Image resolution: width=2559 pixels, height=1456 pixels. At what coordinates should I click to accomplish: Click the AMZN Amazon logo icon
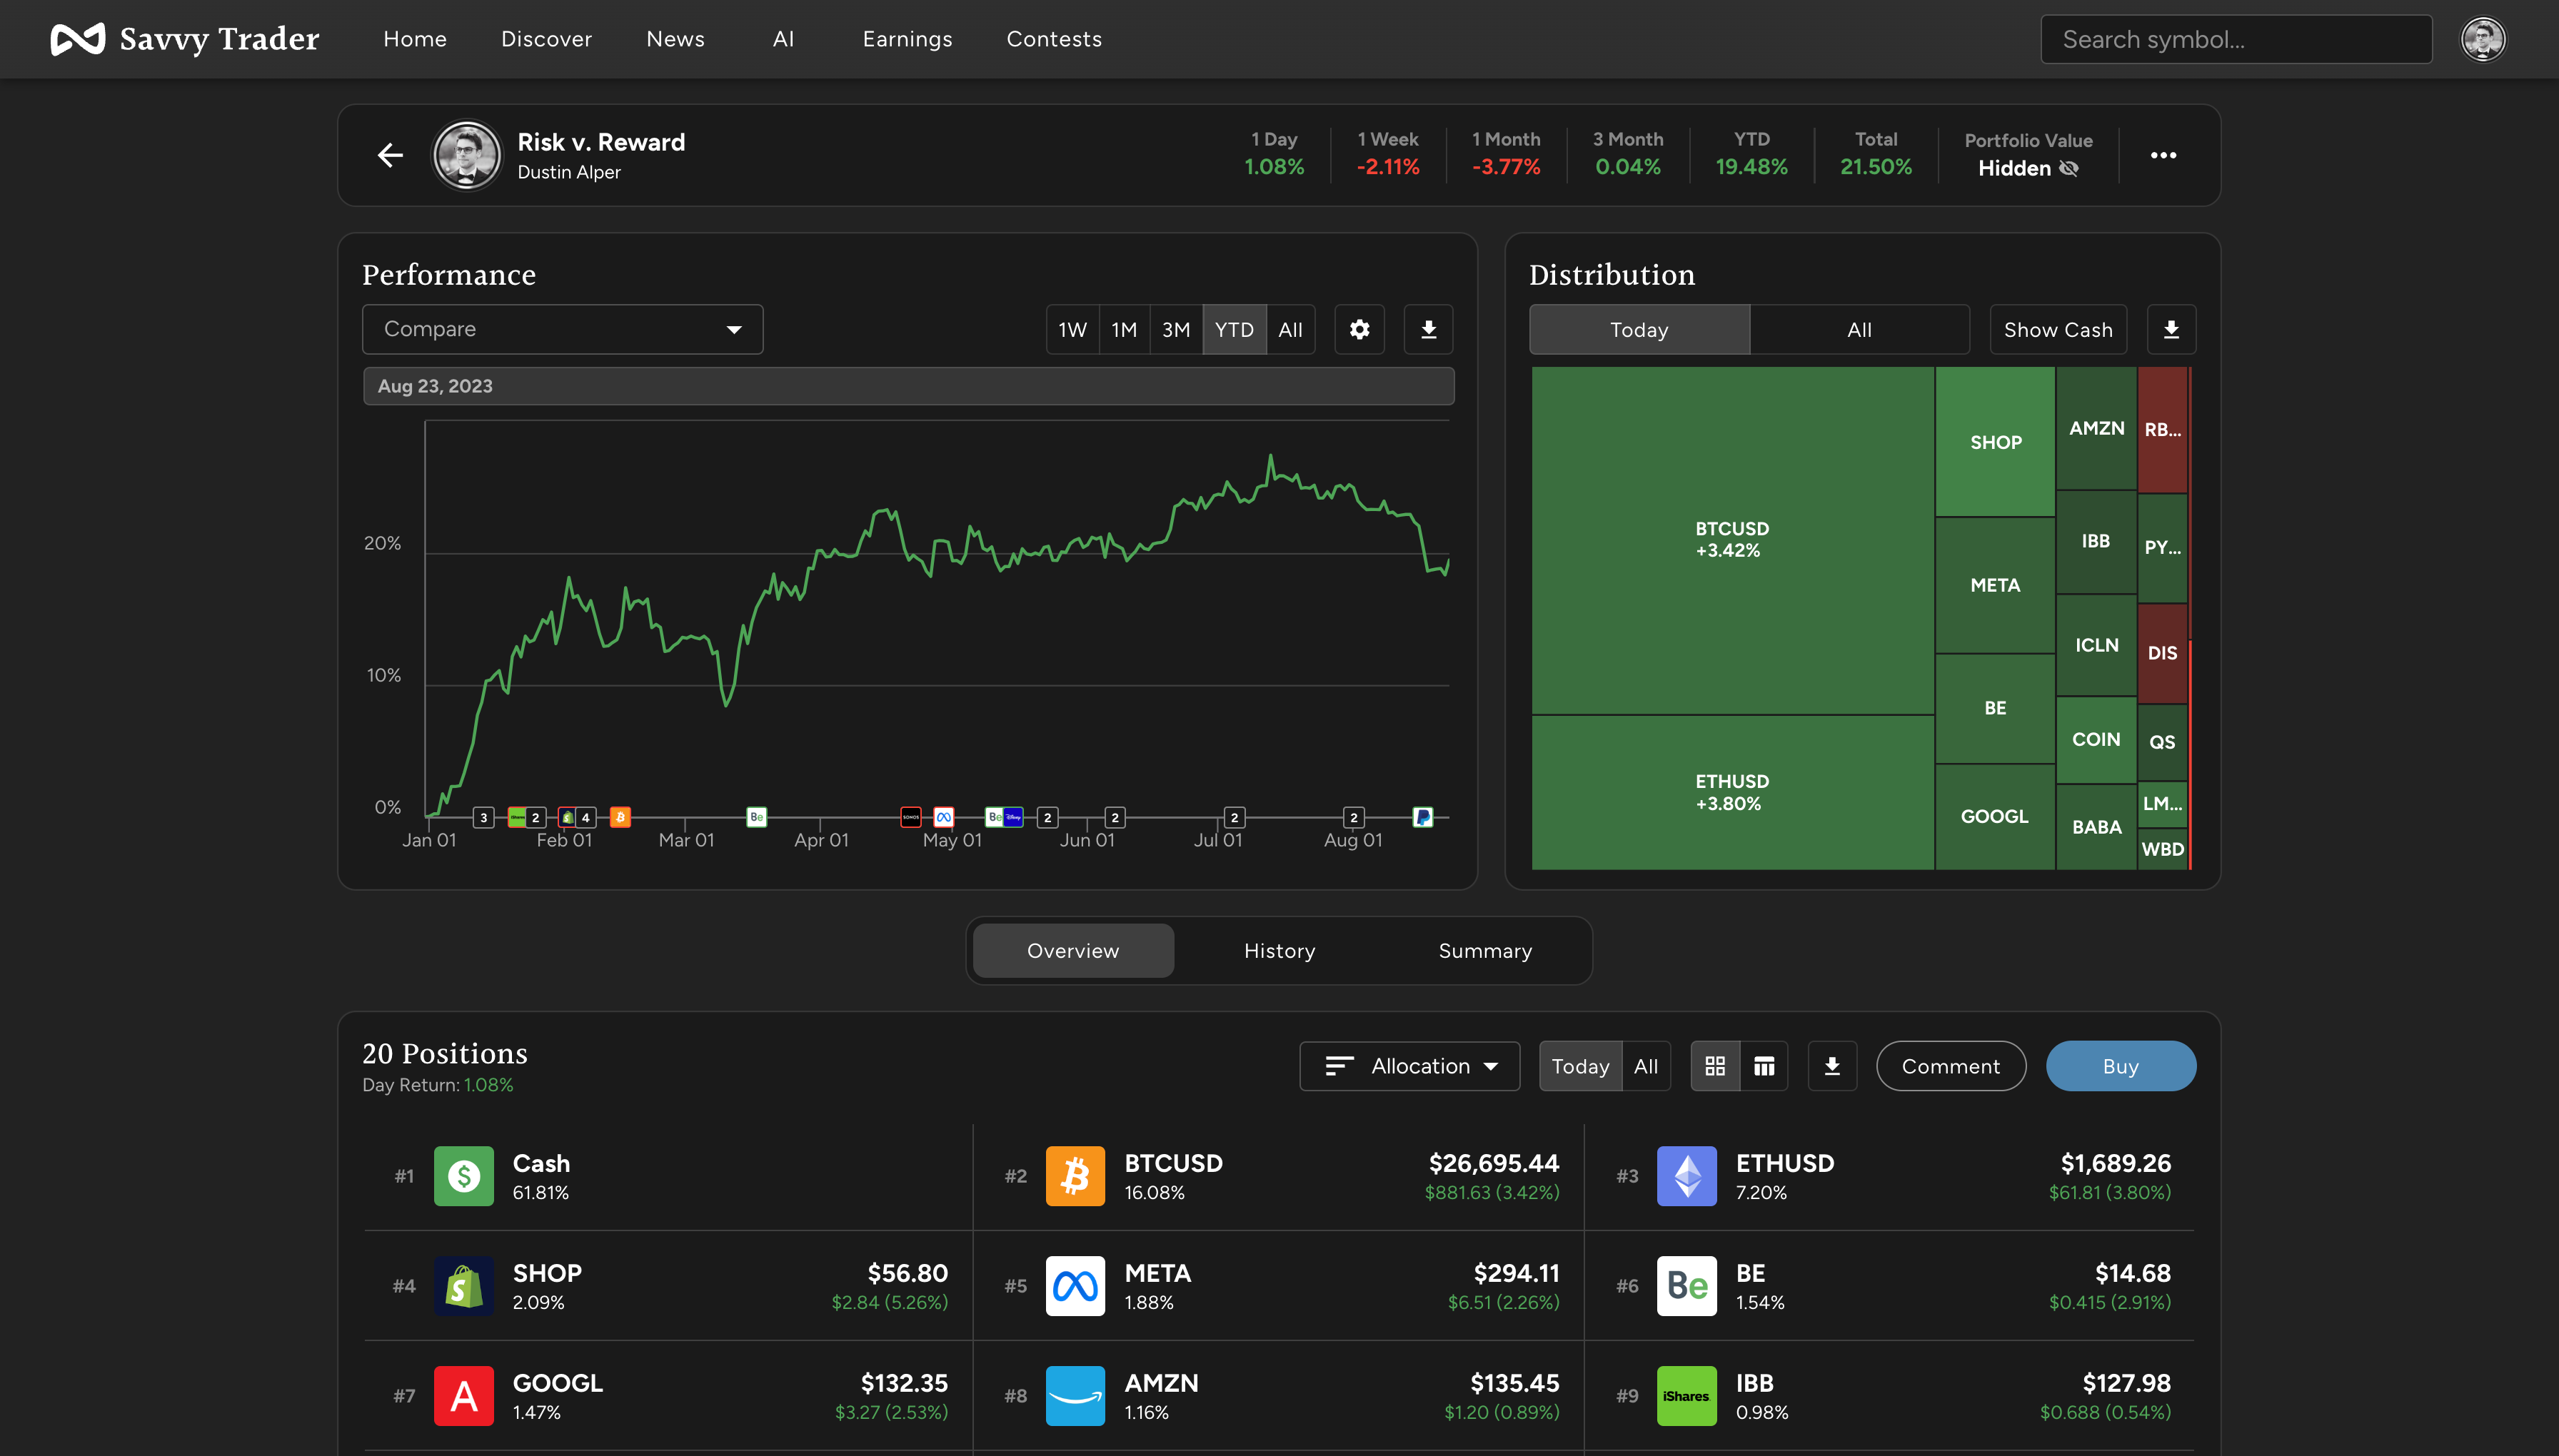[1075, 1396]
